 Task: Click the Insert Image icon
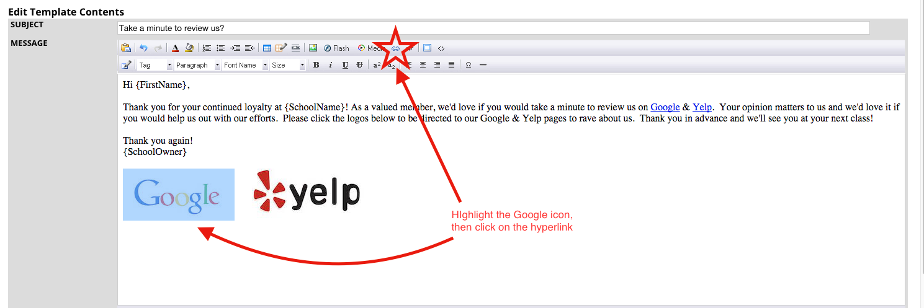point(313,48)
